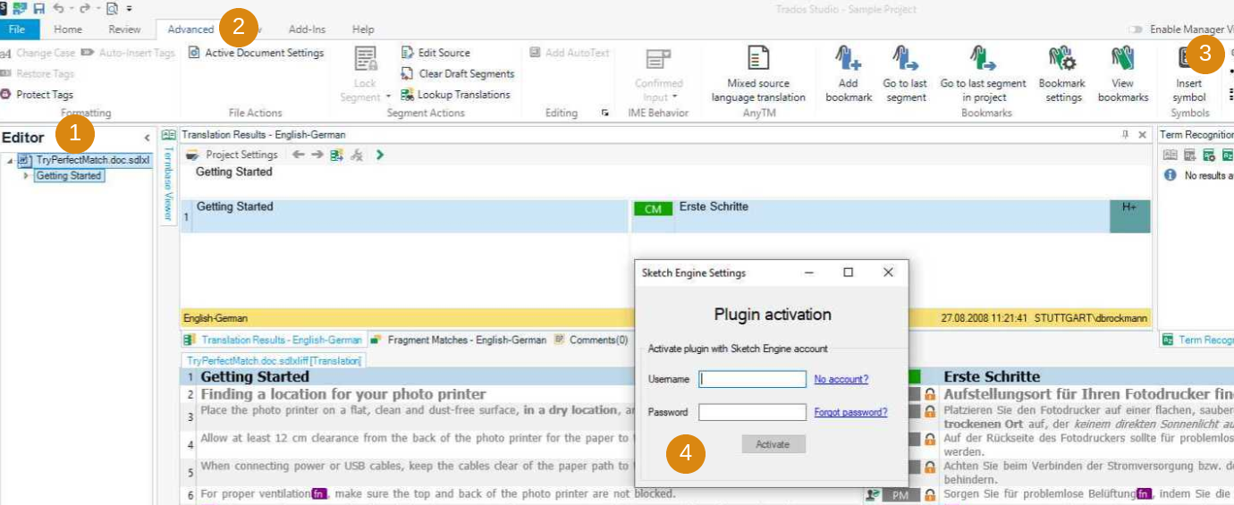Click the No account? link
Screen dimensions: 1234x505
pos(841,379)
